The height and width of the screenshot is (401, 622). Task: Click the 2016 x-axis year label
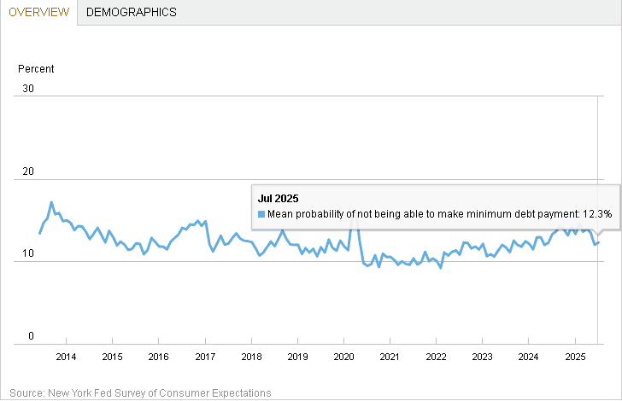click(158, 357)
